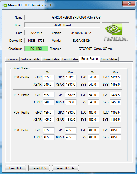Click P08 profile SYS Min field 405.0

pyautogui.click(x=93, y=137)
